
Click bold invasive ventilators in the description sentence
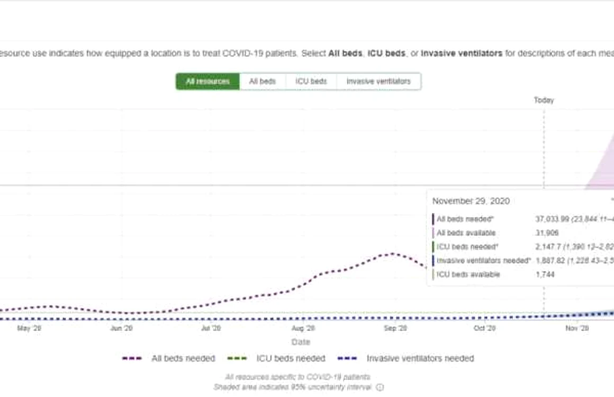(x=462, y=53)
